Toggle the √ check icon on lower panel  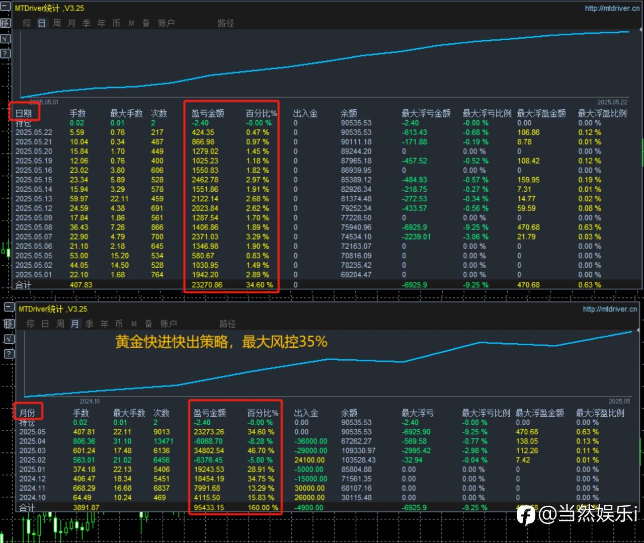(x=9, y=339)
